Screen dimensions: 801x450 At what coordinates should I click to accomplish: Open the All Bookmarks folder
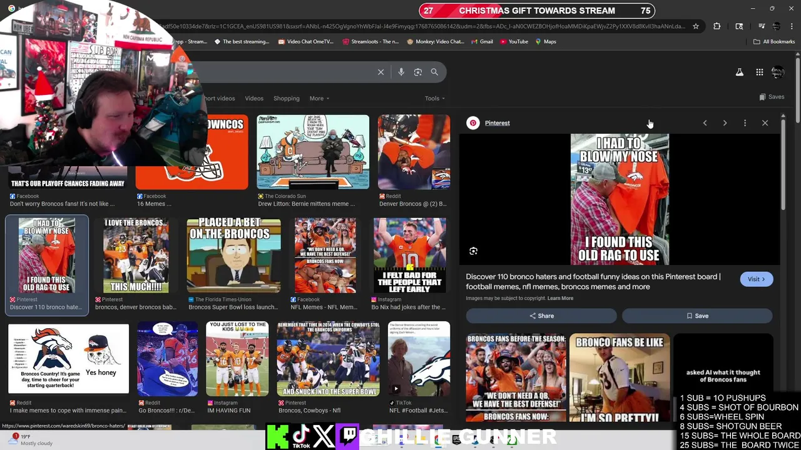point(774,42)
